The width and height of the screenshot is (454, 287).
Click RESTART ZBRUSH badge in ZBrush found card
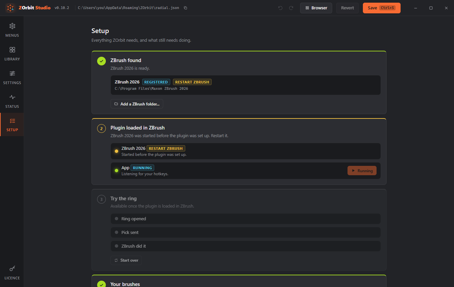coord(192,82)
